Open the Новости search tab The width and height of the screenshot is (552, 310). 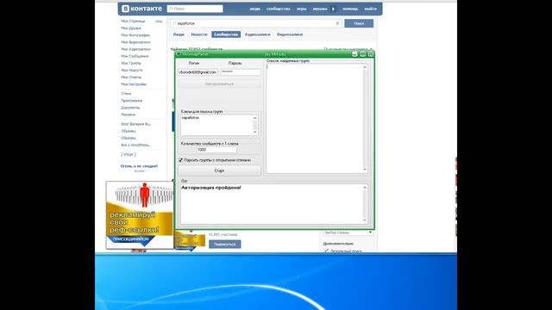click(x=199, y=34)
